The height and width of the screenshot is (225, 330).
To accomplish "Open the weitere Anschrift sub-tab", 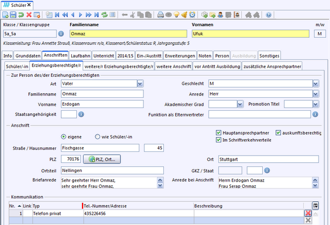I will pyautogui.click(x=173, y=67).
